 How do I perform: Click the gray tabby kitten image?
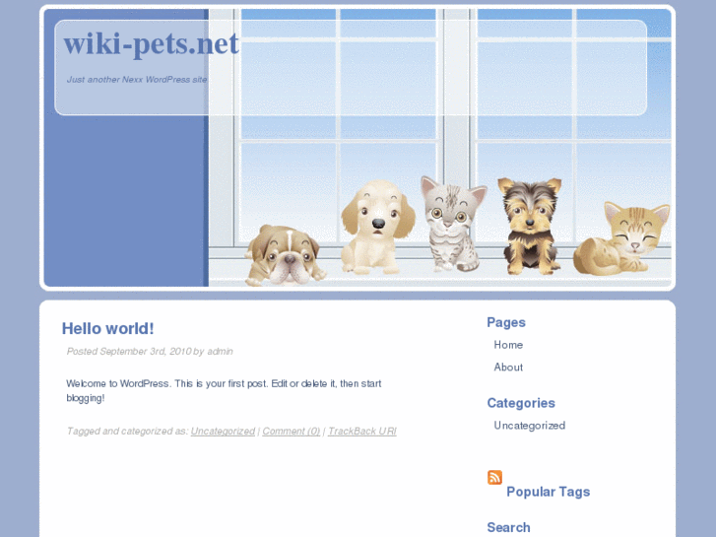click(452, 224)
